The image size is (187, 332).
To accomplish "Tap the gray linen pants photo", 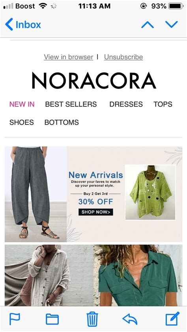I will click(x=36, y=194).
